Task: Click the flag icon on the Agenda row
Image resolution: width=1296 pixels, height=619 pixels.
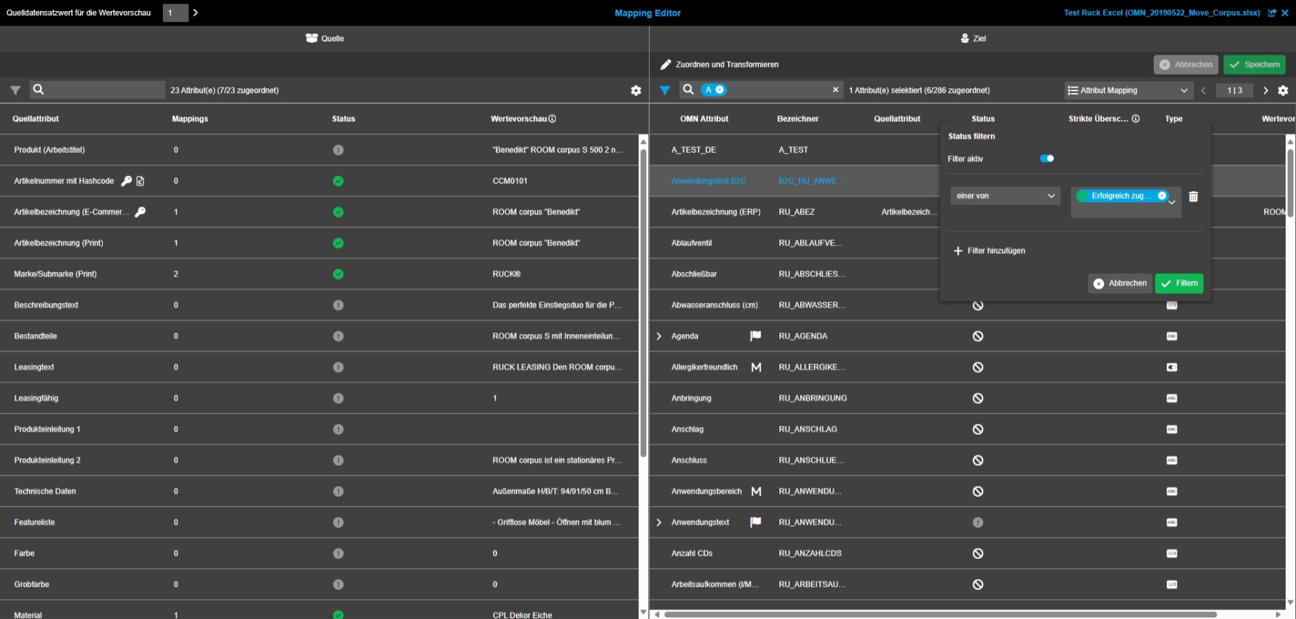Action: click(x=755, y=336)
